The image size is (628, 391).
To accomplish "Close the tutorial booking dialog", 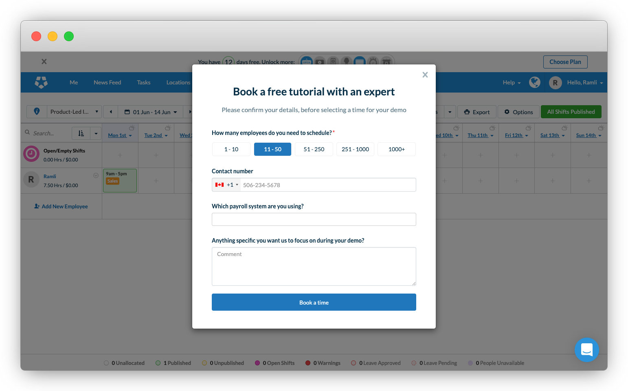I will (x=425, y=75).
